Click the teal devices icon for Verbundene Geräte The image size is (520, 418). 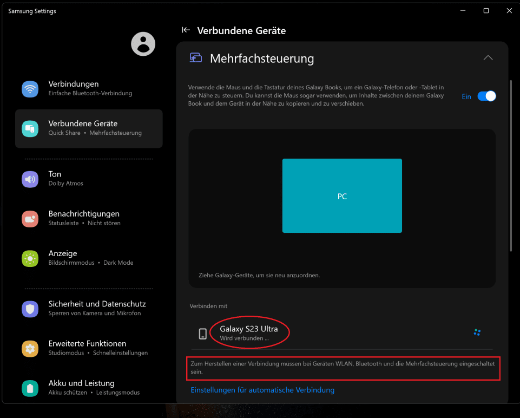pos(30,129)
